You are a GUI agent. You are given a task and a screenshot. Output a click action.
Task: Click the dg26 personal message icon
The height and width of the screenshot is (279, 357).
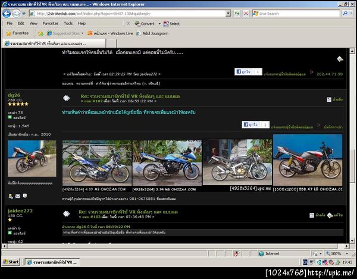(x=25, y=196)
